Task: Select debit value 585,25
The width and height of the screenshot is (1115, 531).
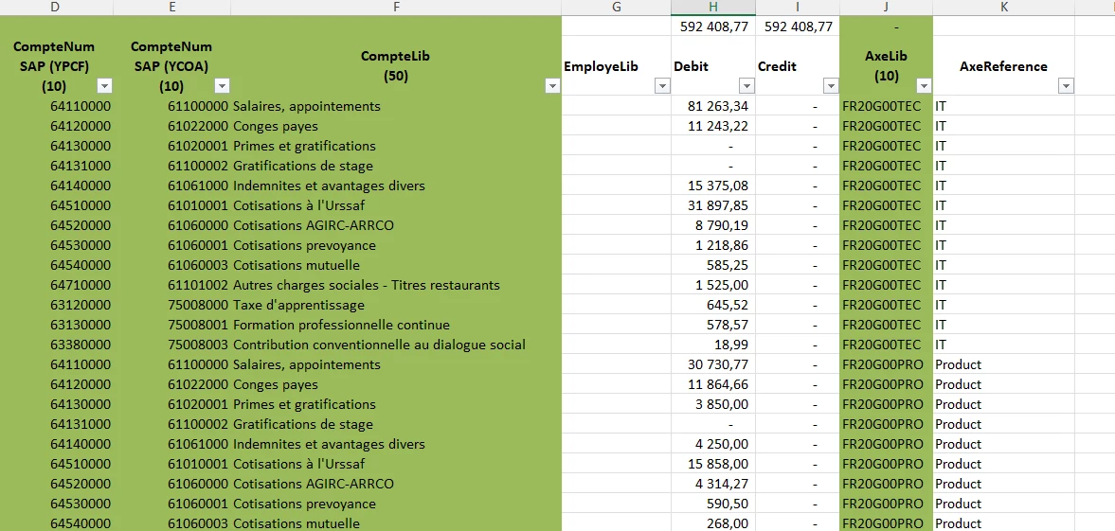Action: tap(713, 265)
